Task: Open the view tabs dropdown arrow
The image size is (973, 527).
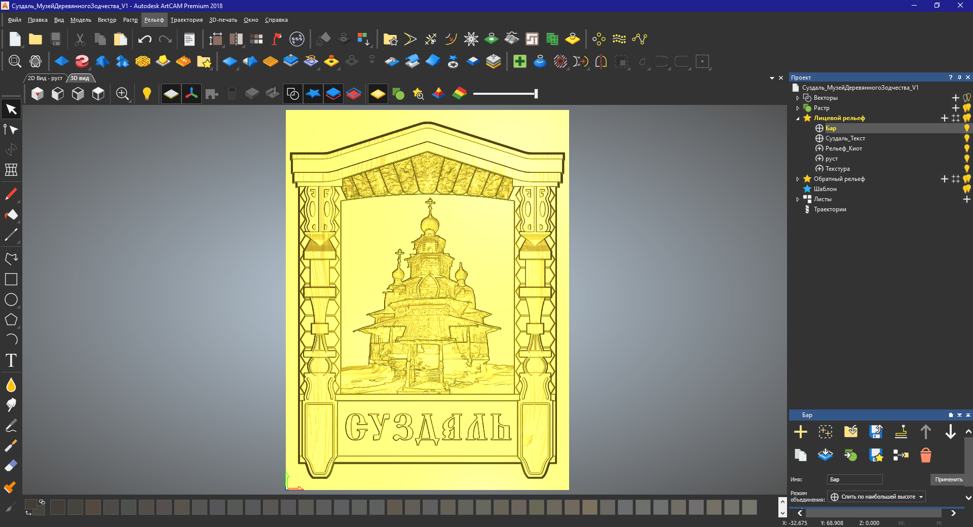Action: tap(772, 78)
